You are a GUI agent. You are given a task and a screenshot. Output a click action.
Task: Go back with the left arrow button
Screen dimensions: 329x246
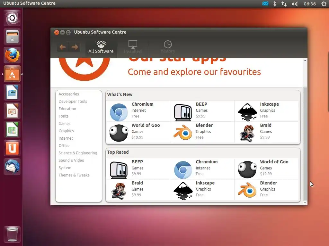tap(63, 47)
